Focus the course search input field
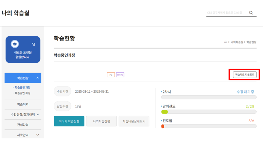263x141 pixels. pyautogui.click(x=227, y=13)
